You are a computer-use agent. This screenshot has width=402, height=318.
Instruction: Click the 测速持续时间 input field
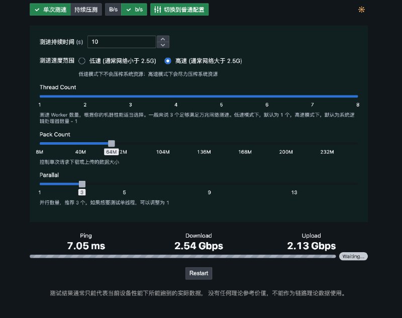pyautogui.click(x=122, y=42)
